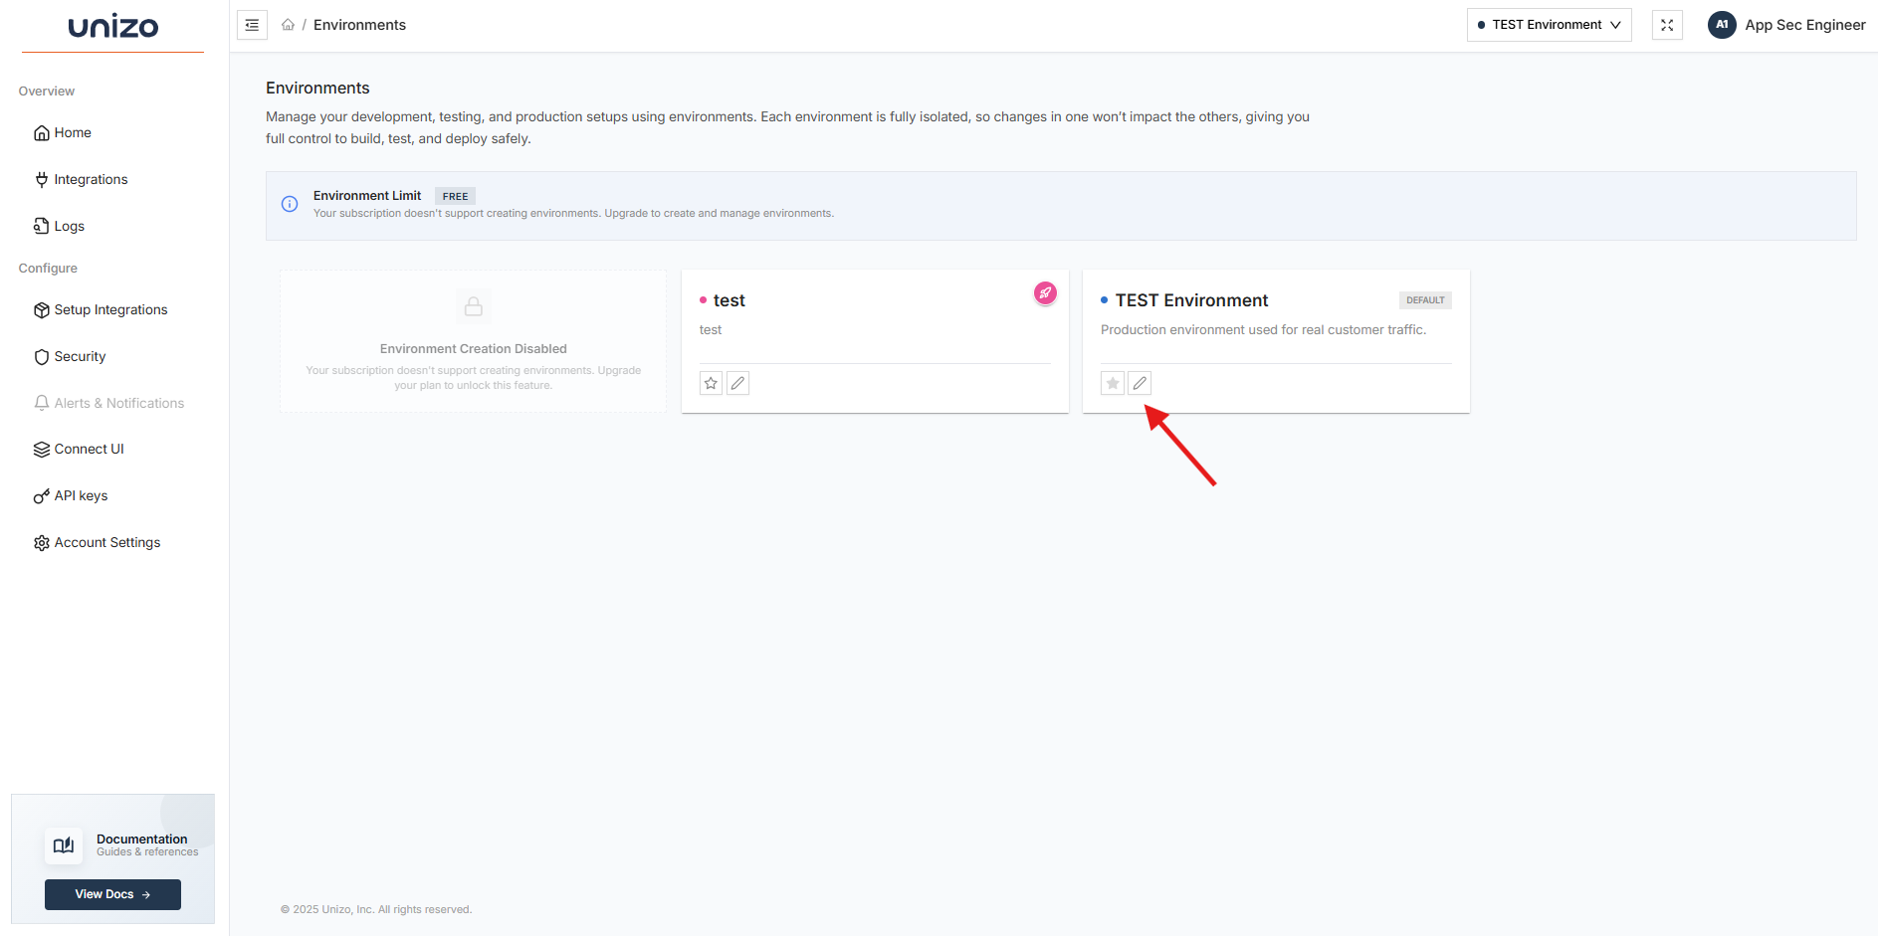Go to Integrations in the sidebar
Viewport: 1878px width, 936px height.
pyautogui.click(x=91, y=179)
